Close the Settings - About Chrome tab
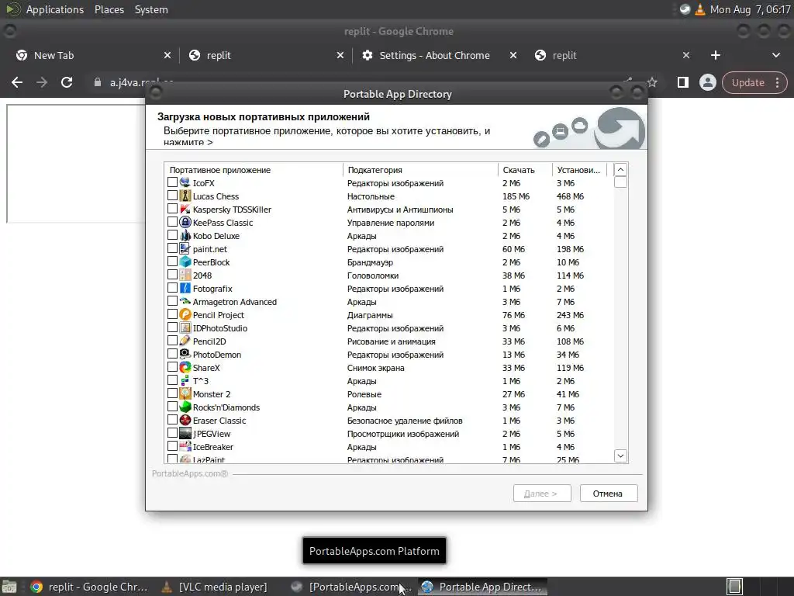Viewport: 794px width, 596px height. [x=513, y=55]
